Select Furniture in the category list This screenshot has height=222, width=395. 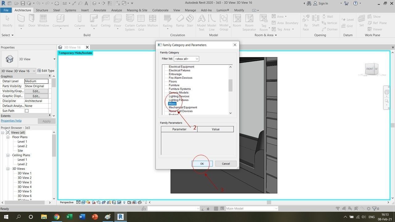point(174,85)
